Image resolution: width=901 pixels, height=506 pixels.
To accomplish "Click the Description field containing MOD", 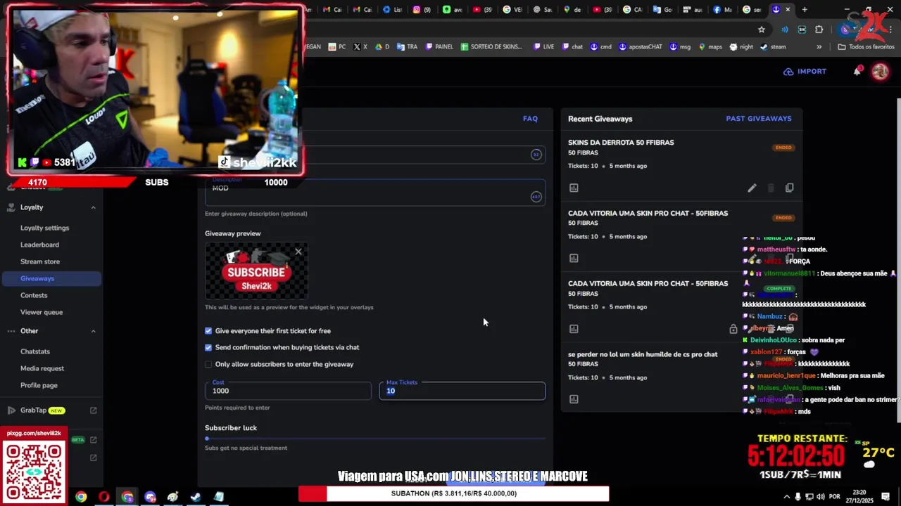I will pos(375,192).
